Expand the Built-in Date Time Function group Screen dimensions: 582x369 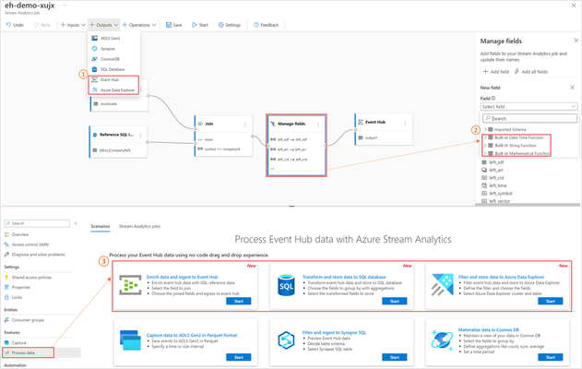485,137
